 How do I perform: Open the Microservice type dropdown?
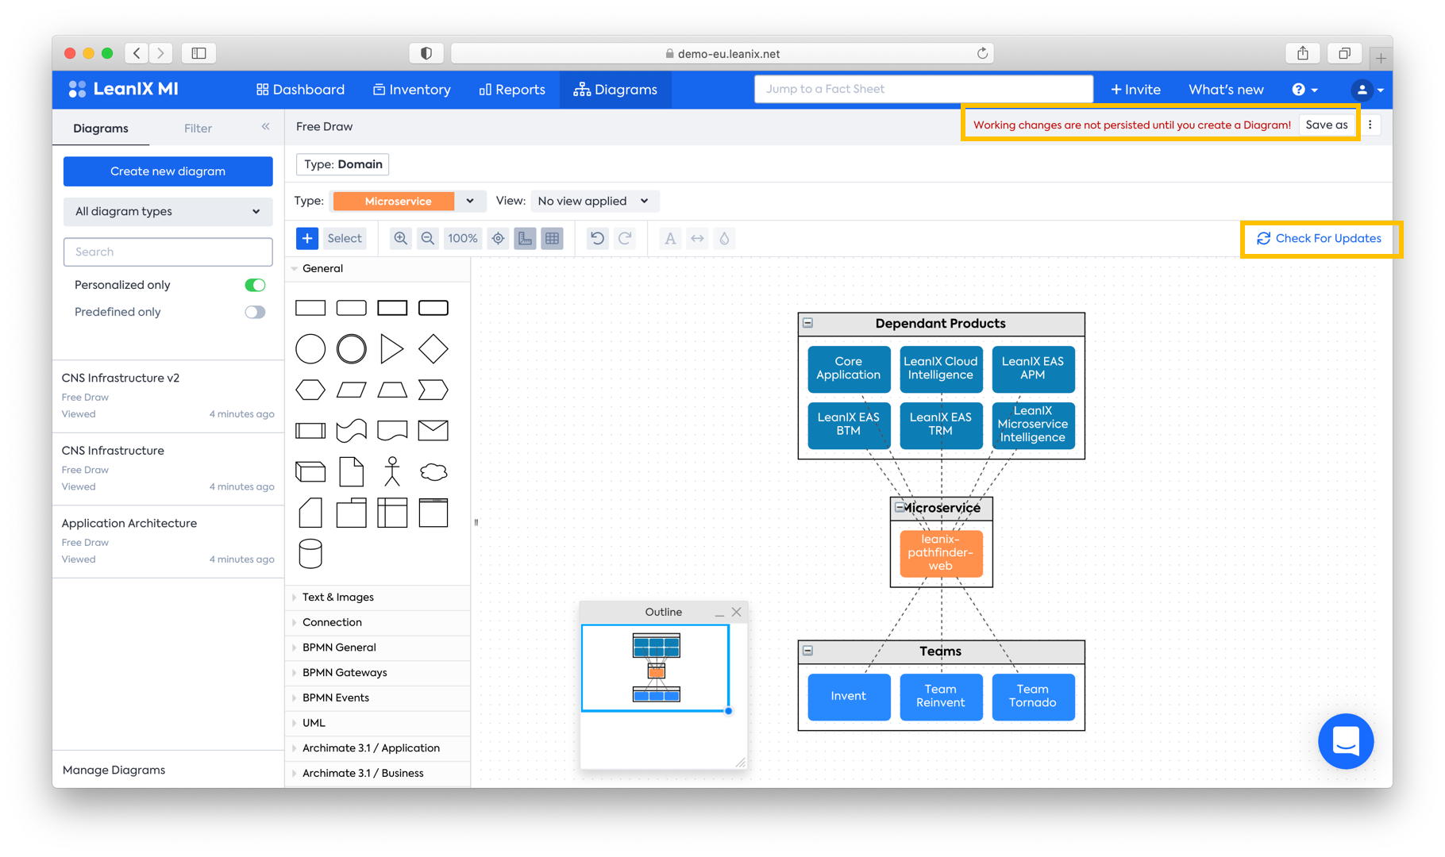pos(470,201)
